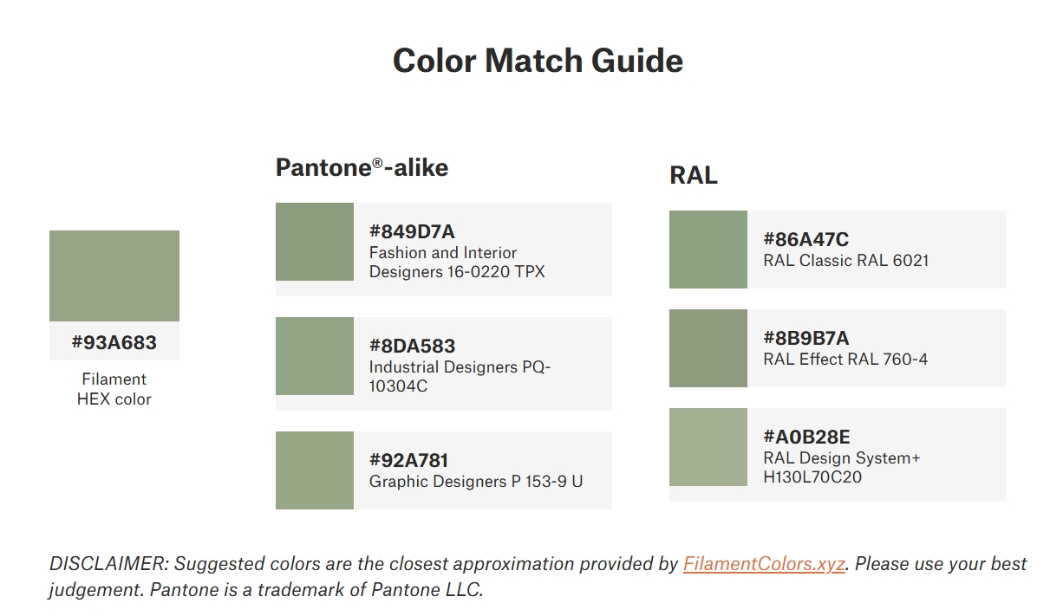Click the 'Color Match Guide' heading
This screenshot has width=1050, height=616.
[x=538, y=61]
